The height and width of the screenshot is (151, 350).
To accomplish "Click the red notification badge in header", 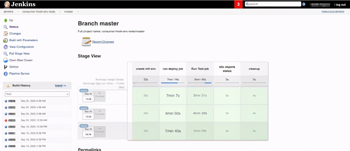I will [238, 4].
